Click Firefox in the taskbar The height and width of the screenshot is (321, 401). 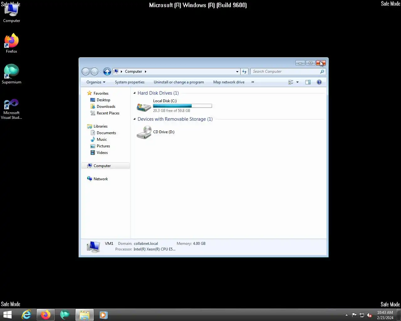(x=46, y=315)
